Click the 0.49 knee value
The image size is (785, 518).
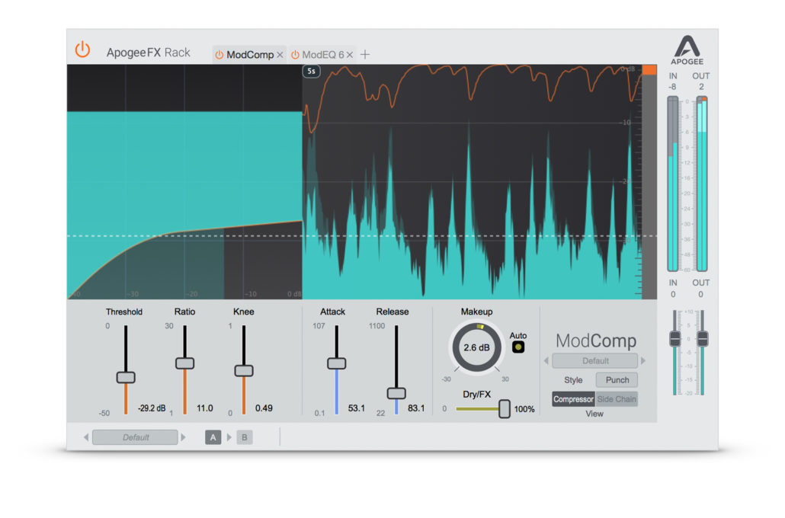[x=264, y=408]
